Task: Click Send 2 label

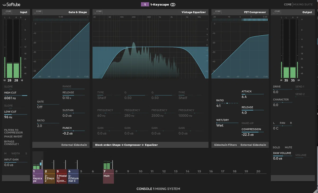Action: click(x=300, y=94)
